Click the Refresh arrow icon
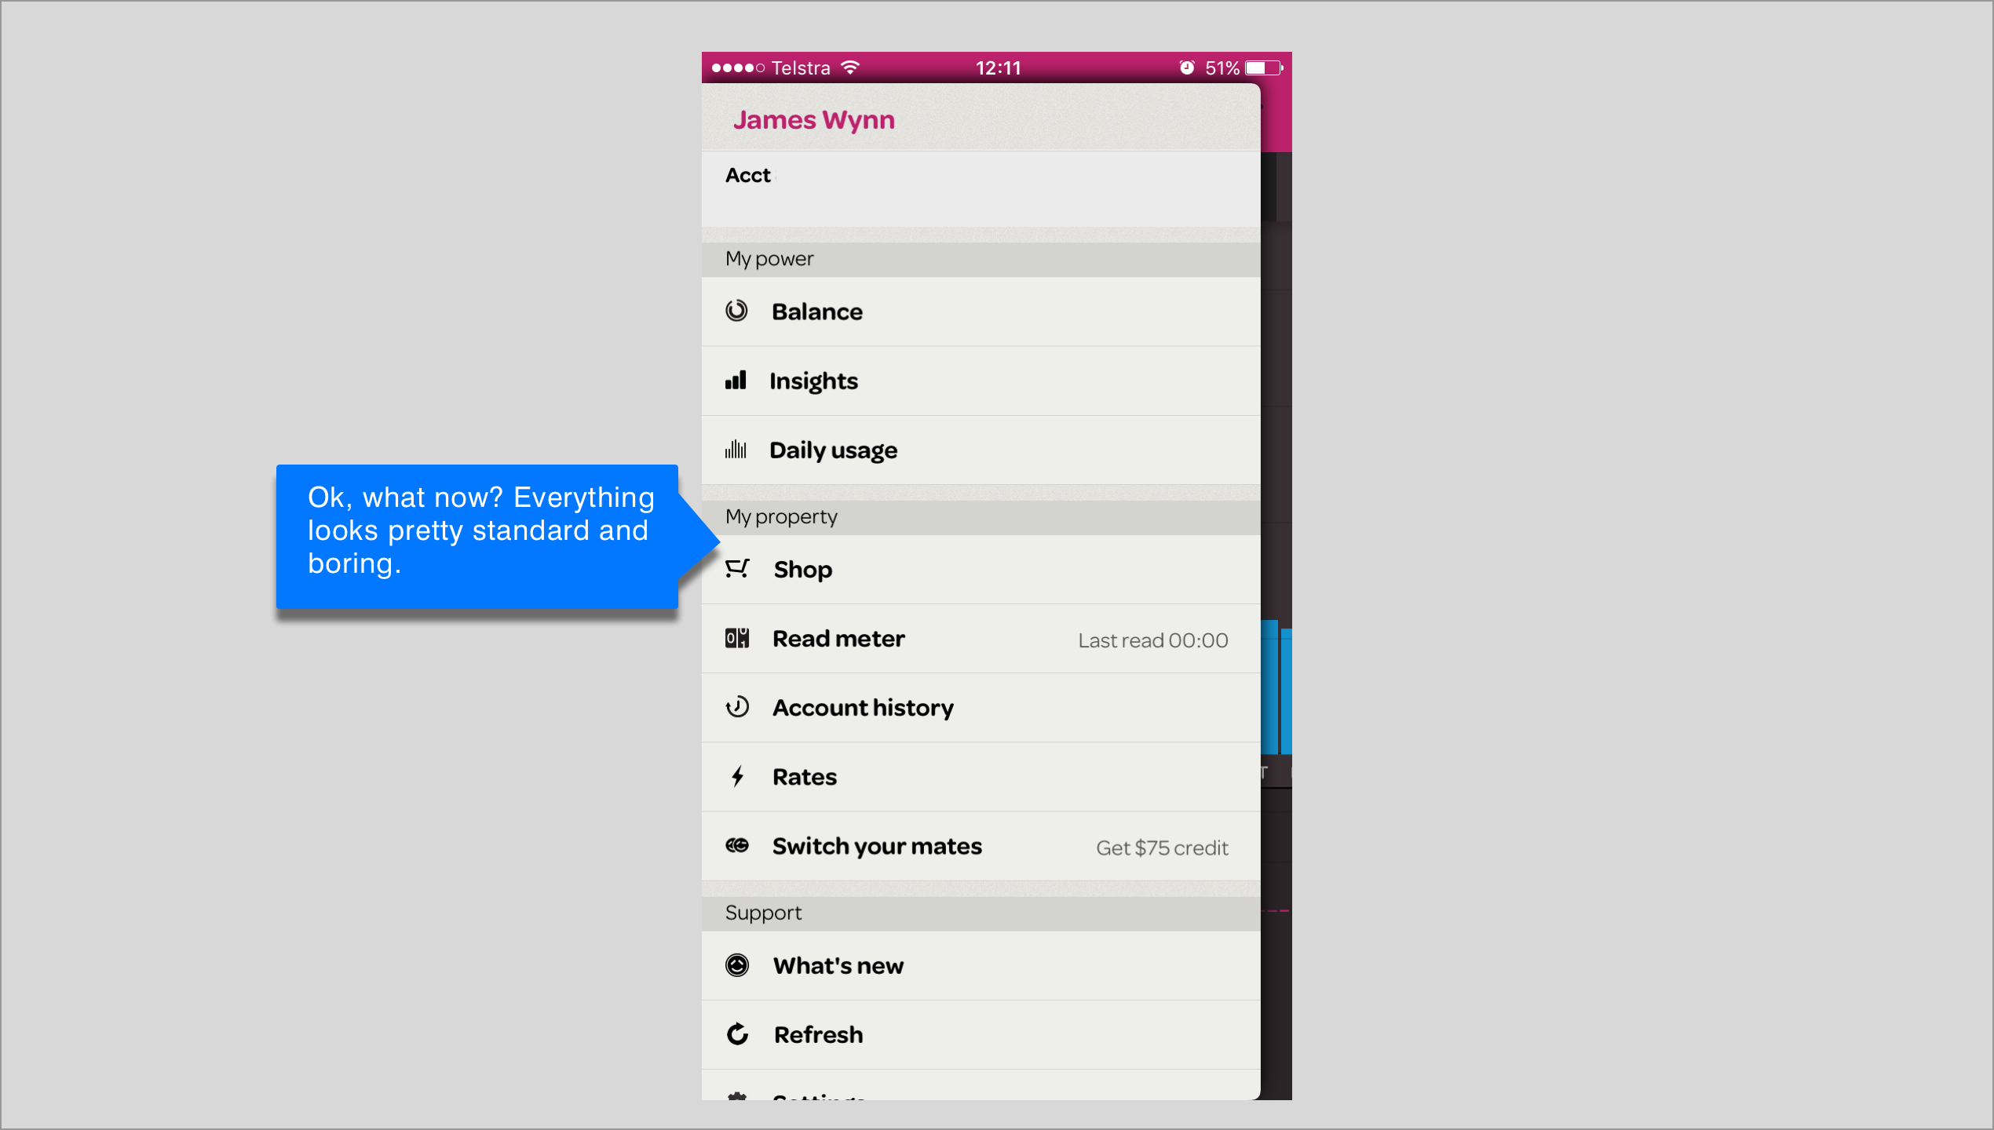1994x1130 pixels. (737, 1034)
